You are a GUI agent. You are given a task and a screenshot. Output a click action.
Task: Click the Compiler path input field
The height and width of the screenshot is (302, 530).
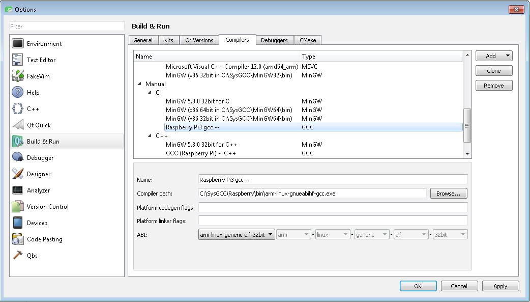coord(312,194)
